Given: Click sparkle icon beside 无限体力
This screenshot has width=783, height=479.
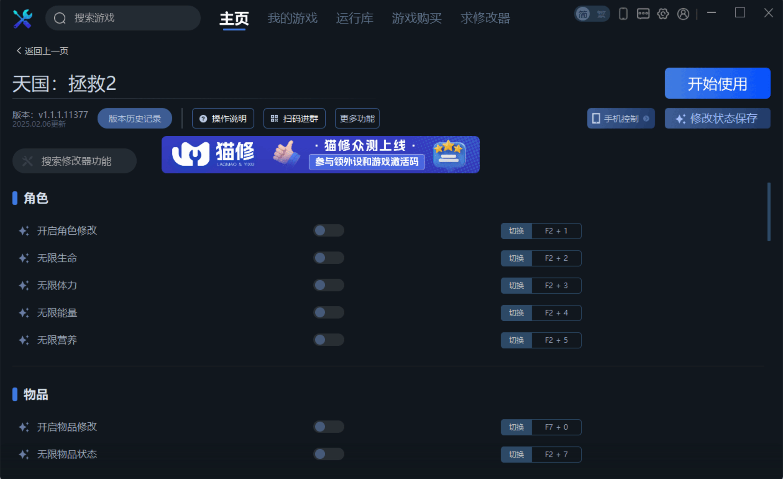Looking at the screenshot, I should pyautogui.click(x=24, y=285).
